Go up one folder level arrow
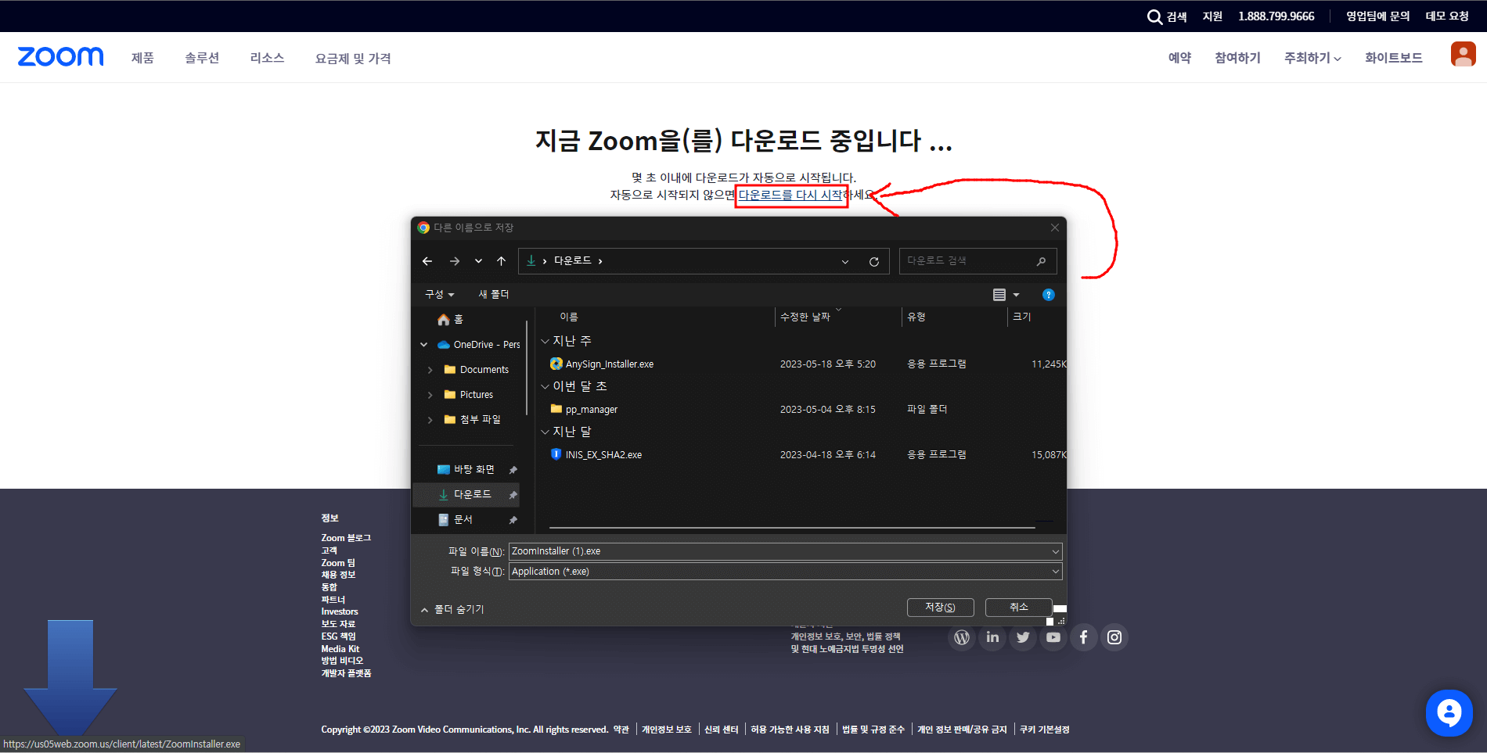1487x753 pixels. tap(502, 261)
